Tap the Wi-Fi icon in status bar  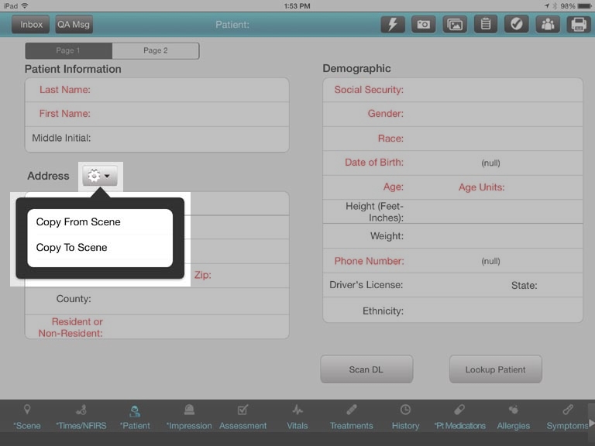[25, 5]
